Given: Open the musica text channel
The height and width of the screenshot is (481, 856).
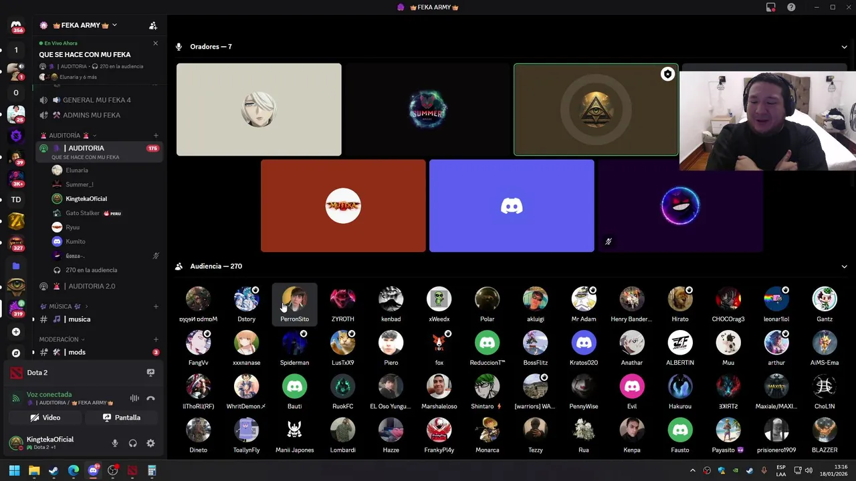Looking at the screenshot, I should pyautogui.click(x=98, y=319).
